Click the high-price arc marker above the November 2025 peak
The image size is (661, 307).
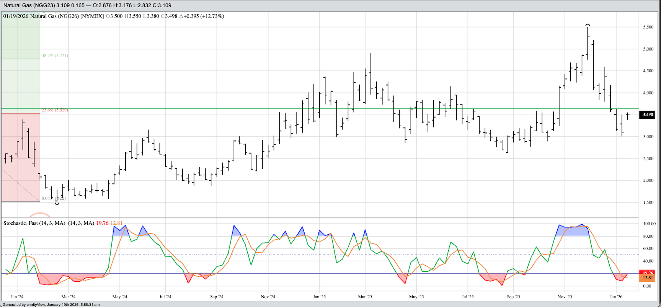coord(588,25)
